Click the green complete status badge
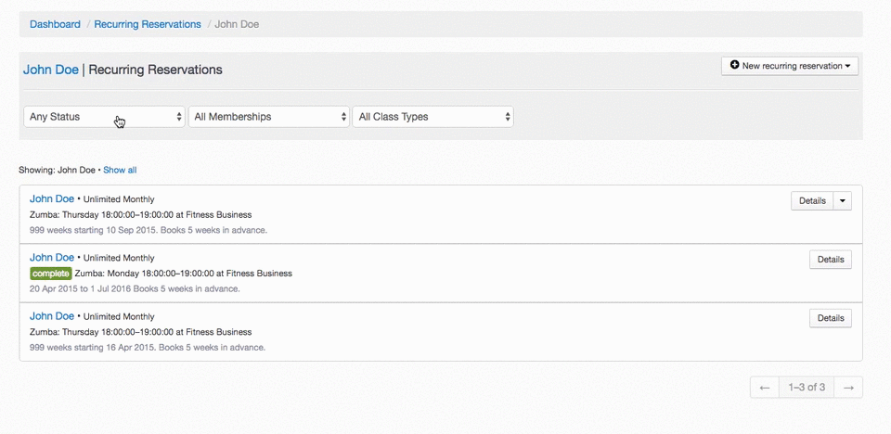891x434 pixels. pyautogui.click(x=50, y=274)
